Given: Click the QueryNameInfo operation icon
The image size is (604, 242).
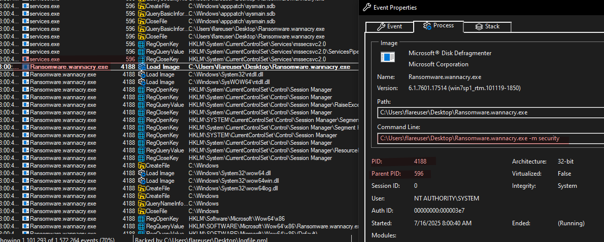Looking at the screenshot, I should pyautogui.click(x=141, y=204).
